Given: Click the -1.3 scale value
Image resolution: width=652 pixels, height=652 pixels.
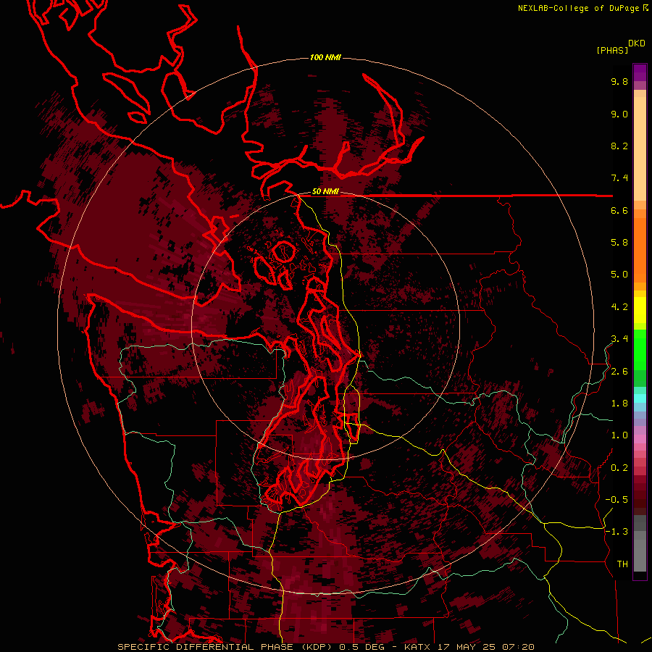Looking at the screenshot, I should (617, 532).
